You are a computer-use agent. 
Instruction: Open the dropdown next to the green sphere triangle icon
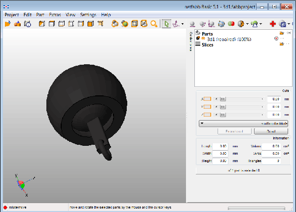click(x=260, y=24)
